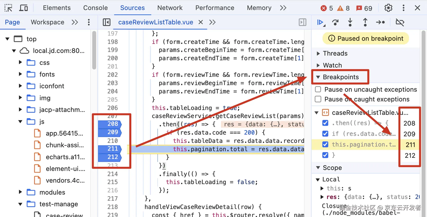The height and width of the screenshot is (217, 427).
Task: Deactivate breakpoints icon
Action: pyautogui.click(x=400, y=22)
